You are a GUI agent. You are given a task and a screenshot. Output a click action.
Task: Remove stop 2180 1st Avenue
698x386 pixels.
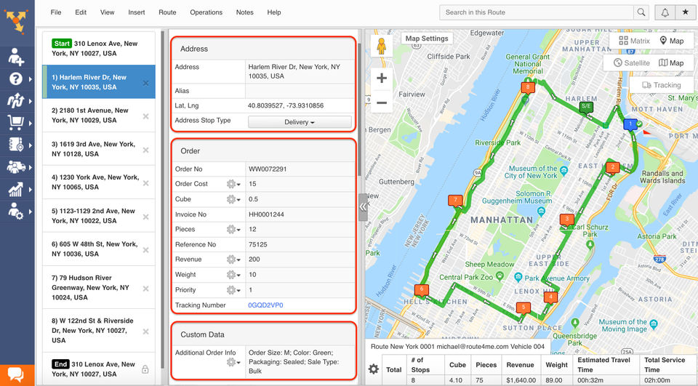[145, 116]
